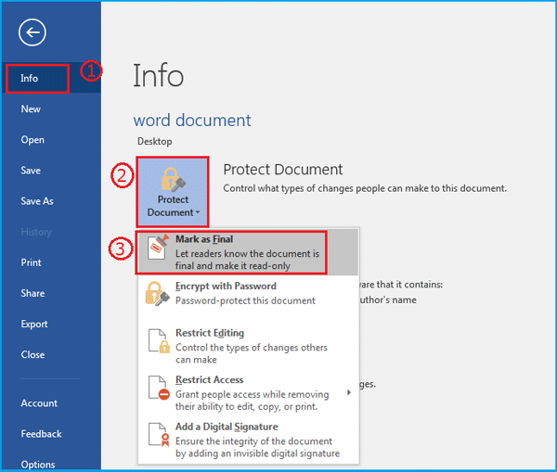Click the Restrict Editing page-lock icon
The image size is (557, 472).
159,341
